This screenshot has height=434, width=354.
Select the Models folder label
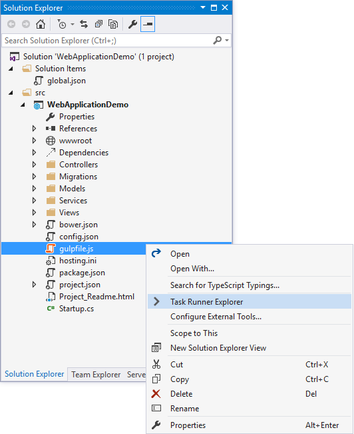(72, 189)
